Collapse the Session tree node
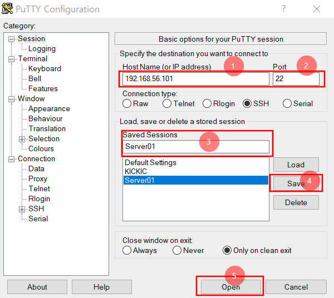The width and height of the screenshot is (334, 298). coord(11,39)
